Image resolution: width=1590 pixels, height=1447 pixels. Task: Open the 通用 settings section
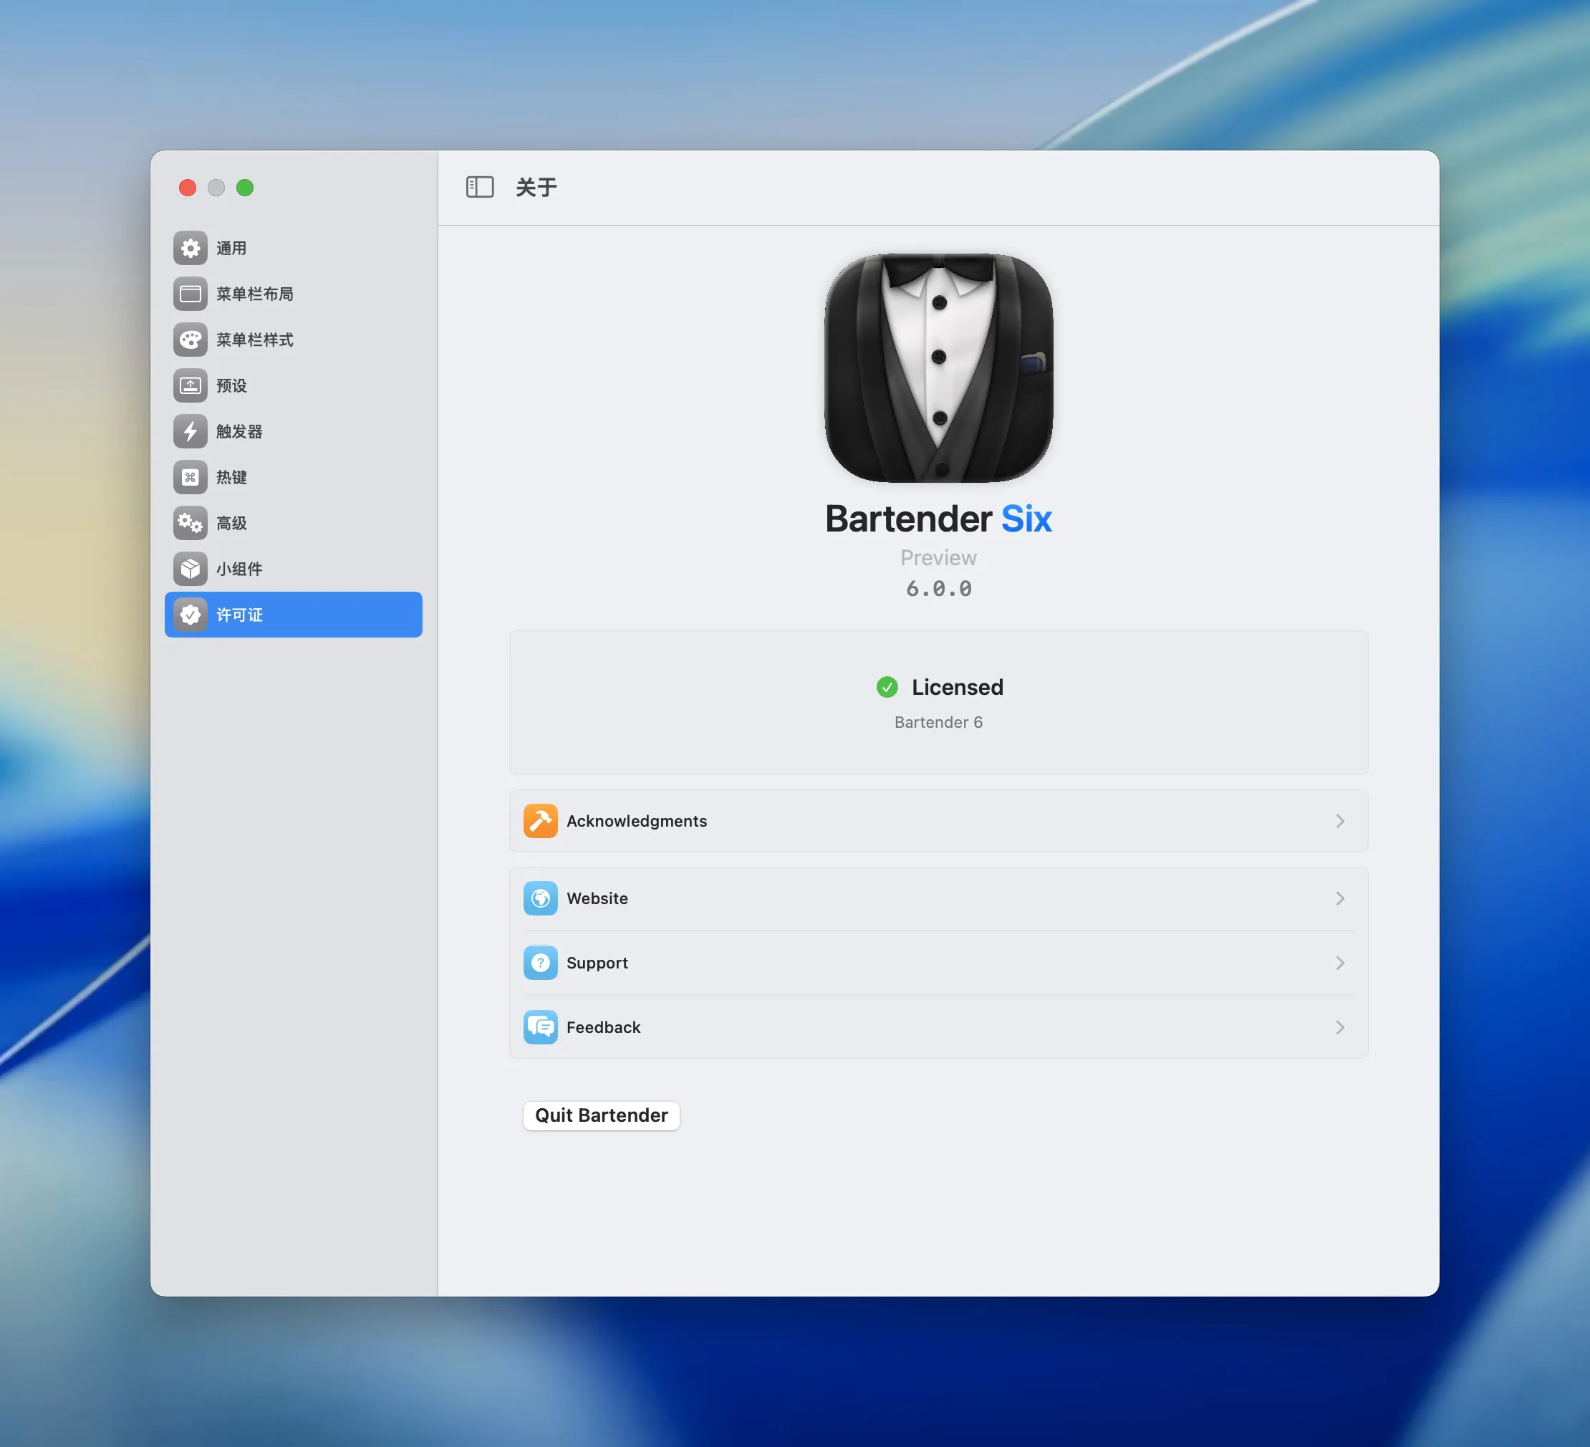click(294, 249)
